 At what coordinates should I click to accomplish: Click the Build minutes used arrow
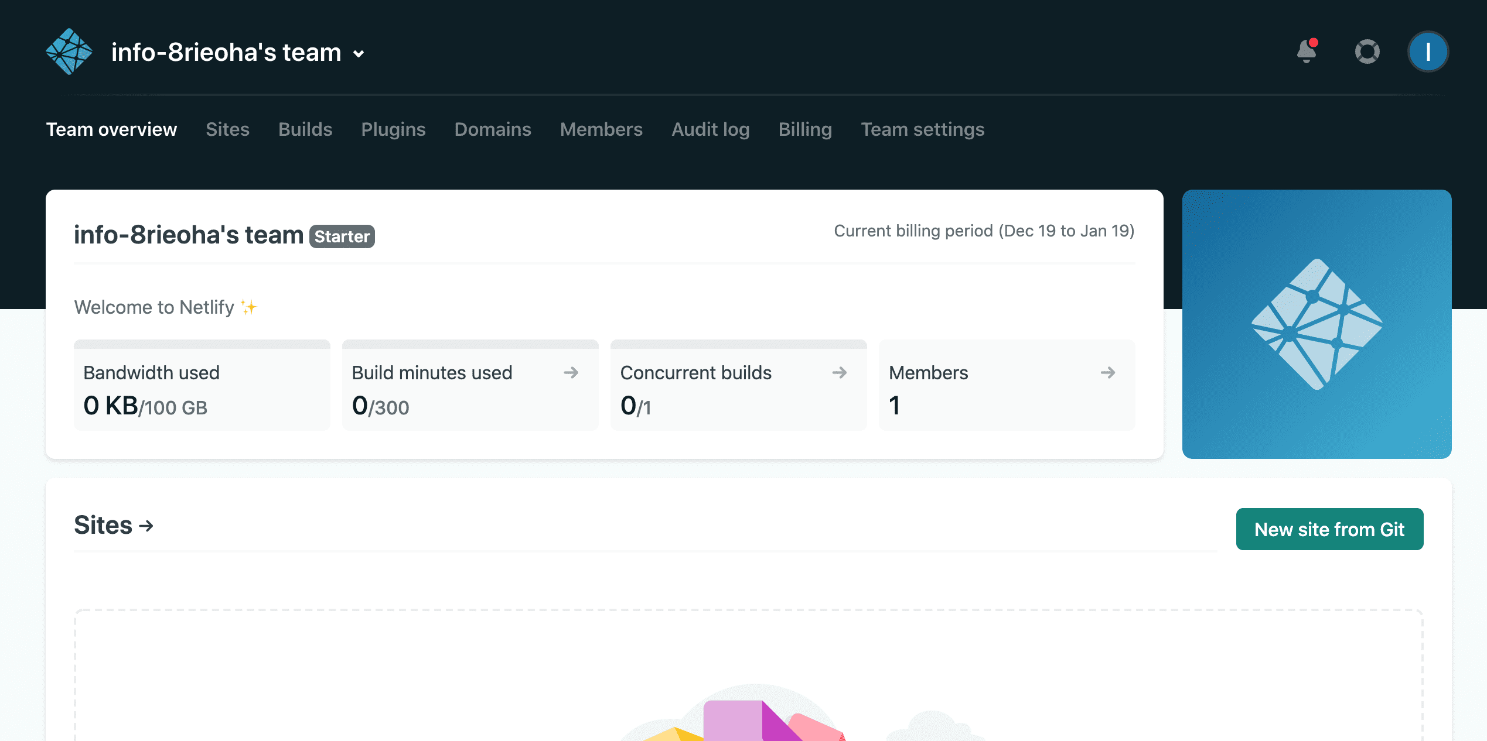(x=571, y=372)
